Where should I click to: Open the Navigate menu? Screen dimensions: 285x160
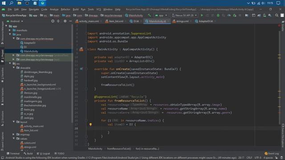point(34,9)
